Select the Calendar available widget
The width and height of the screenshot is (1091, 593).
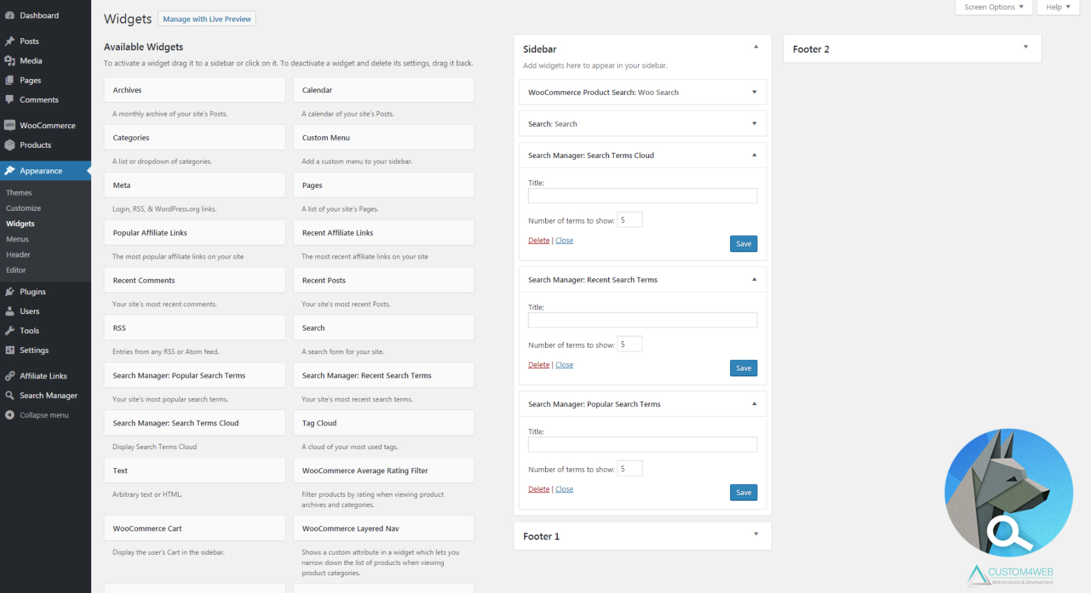(x=383, y=90)
